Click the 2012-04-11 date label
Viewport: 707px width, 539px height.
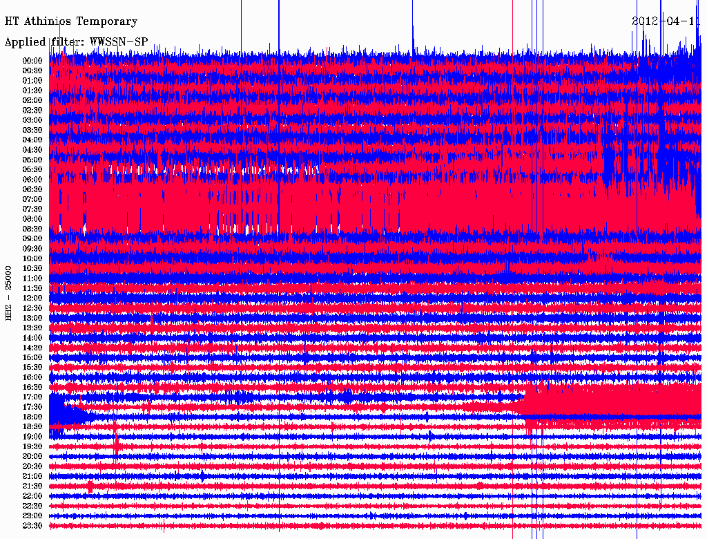point(666,21)
